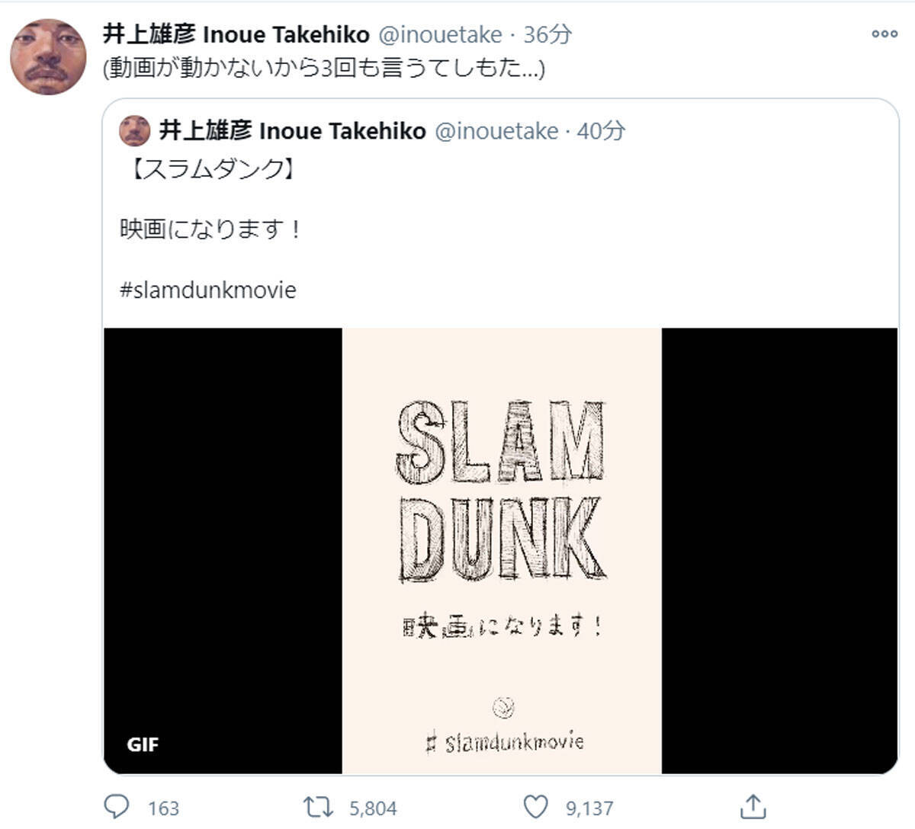
Task: Open the quoted tweet text 映画になります！
Action: [x=211, y=229]
